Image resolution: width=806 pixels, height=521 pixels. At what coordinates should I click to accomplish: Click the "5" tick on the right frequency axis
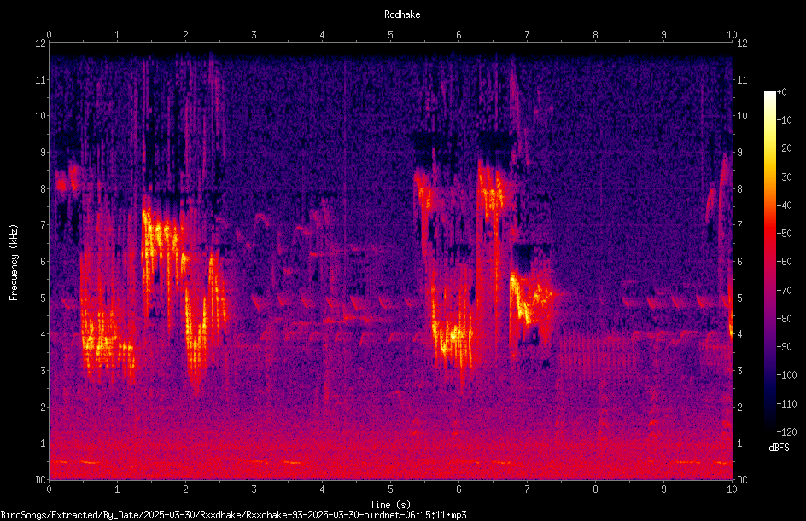point(739,298)
